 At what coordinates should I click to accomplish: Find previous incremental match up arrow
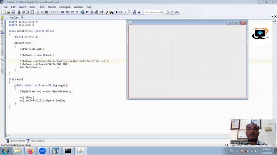(x=172, y=12)
